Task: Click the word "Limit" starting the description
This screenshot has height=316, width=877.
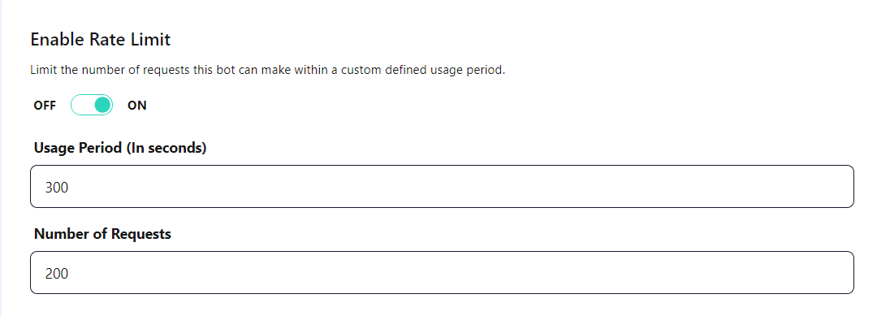Action: 41,71
